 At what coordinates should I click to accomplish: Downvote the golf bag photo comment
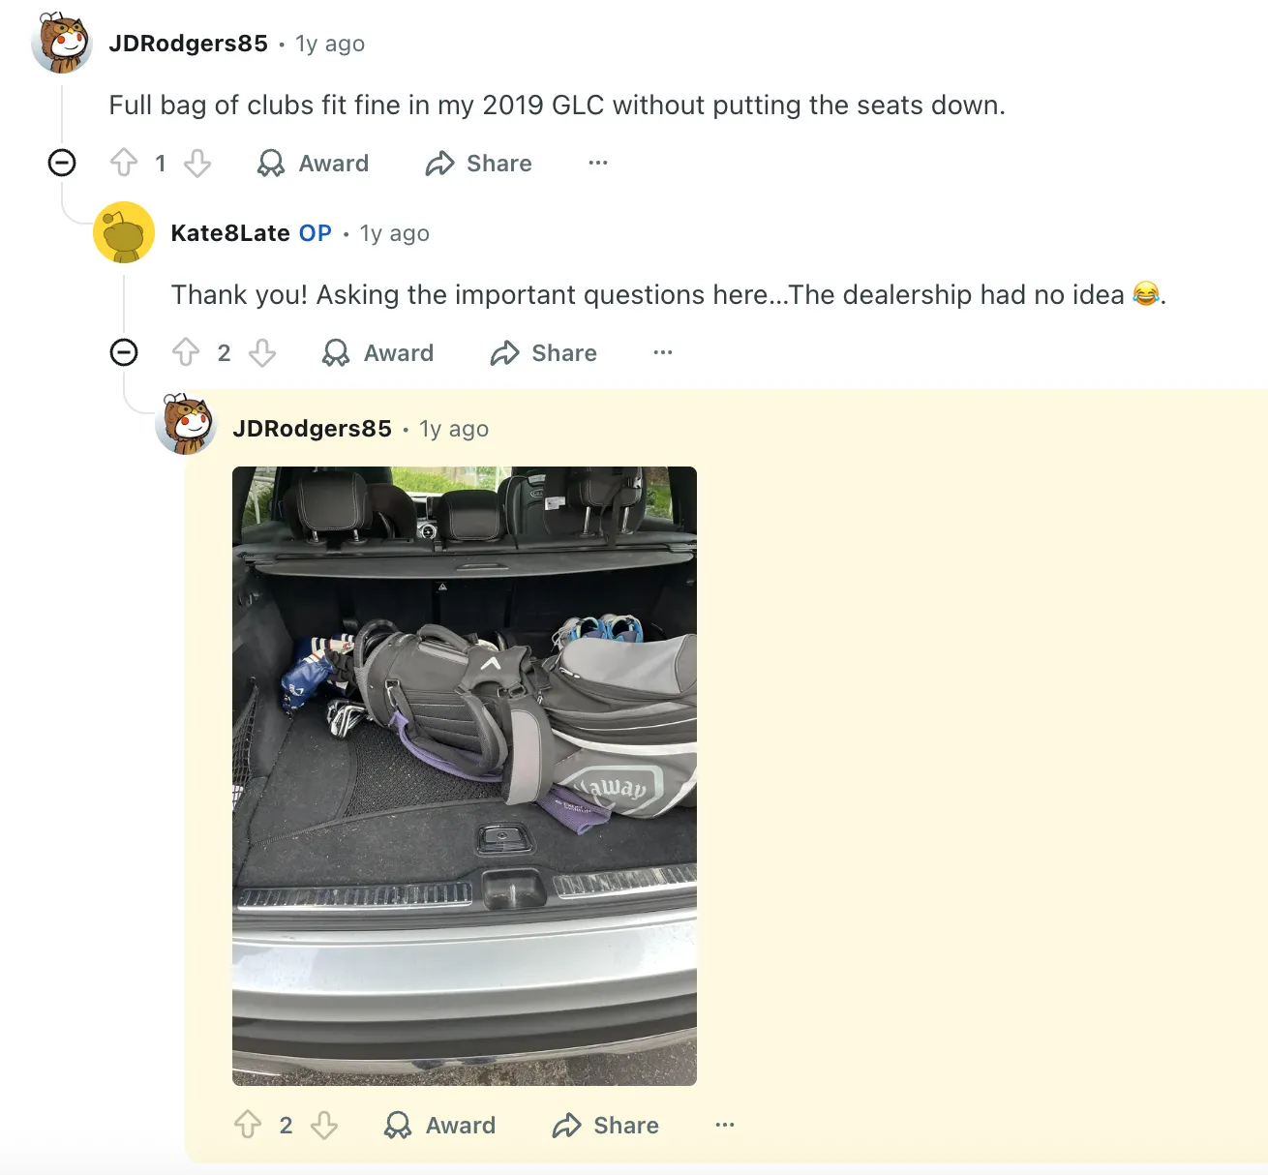pos(324,1125)
